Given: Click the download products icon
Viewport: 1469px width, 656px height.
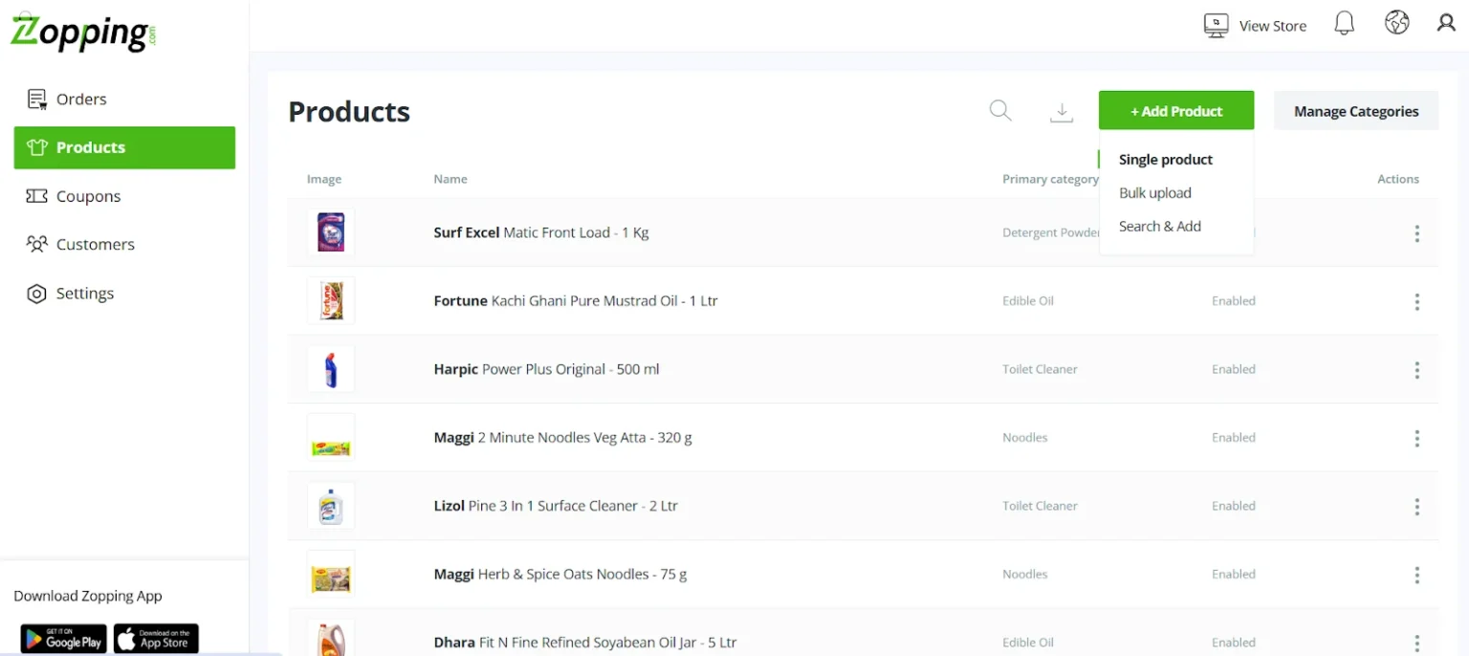Looking at the screenshot, I should [x=1062, y=112].
